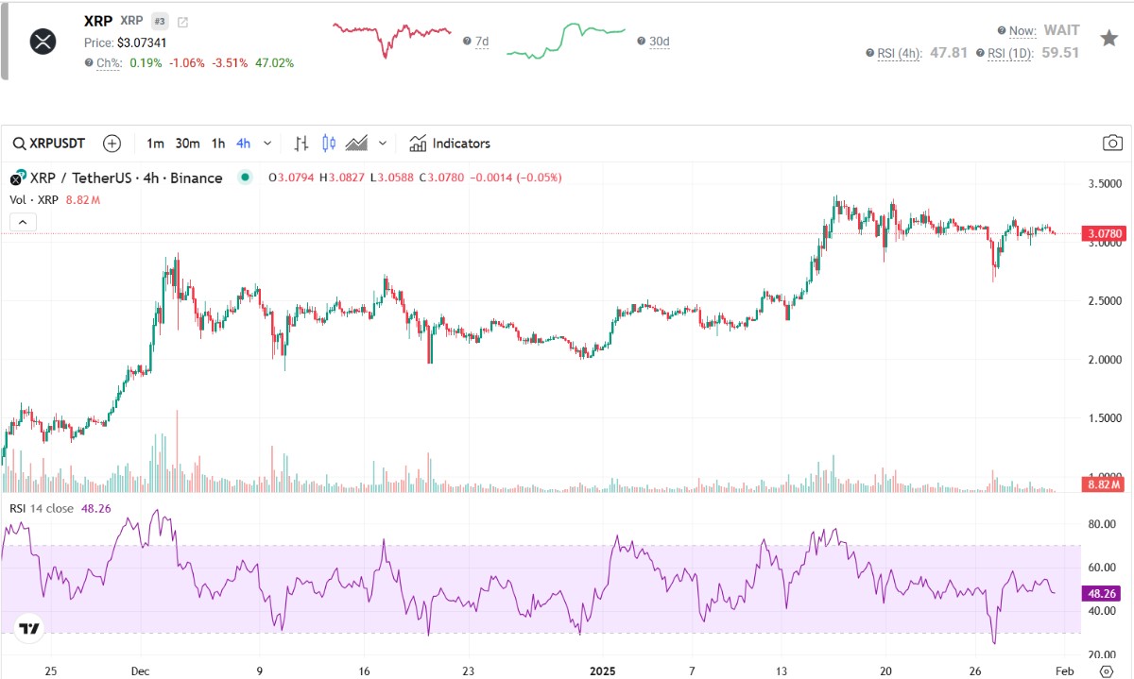Click the WAIT signal value
The width and height of the screenshot is (1134, 679).
(1061, 31)
